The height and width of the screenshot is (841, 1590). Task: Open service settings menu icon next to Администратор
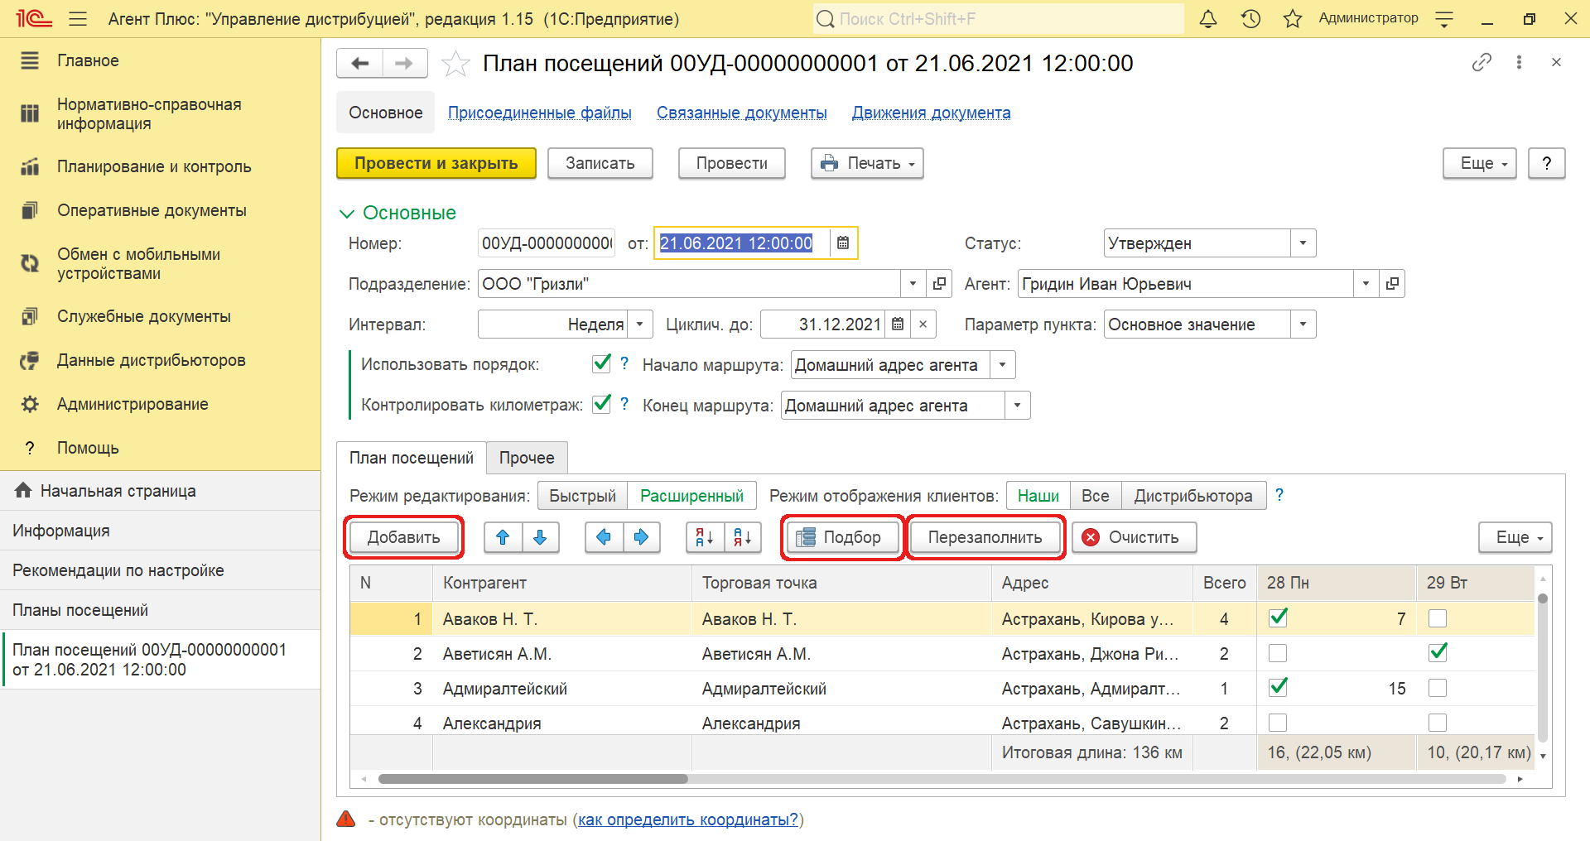(x=1444, y=19)
